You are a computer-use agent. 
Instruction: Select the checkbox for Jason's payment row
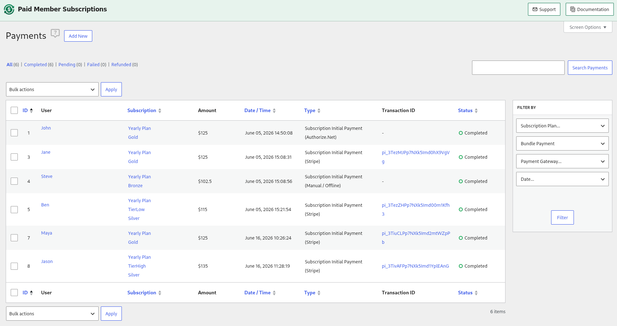(x=14, y=266)
